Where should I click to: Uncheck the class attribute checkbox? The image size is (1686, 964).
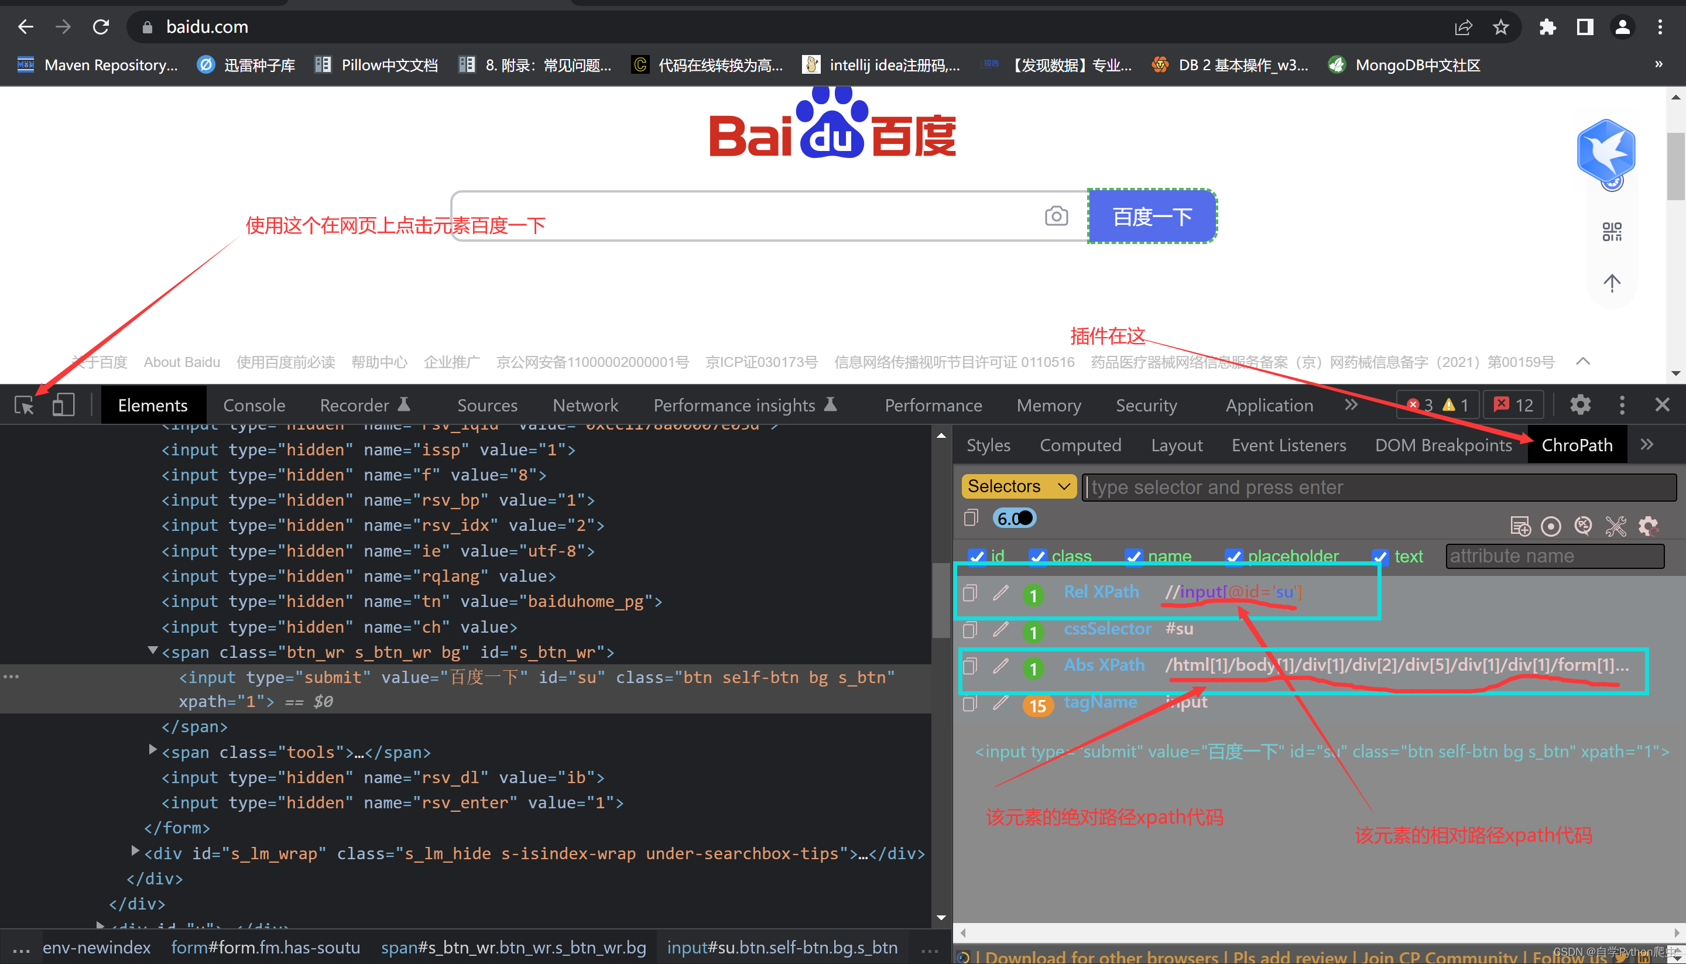pyautogui.click(x=1038, y=557)
